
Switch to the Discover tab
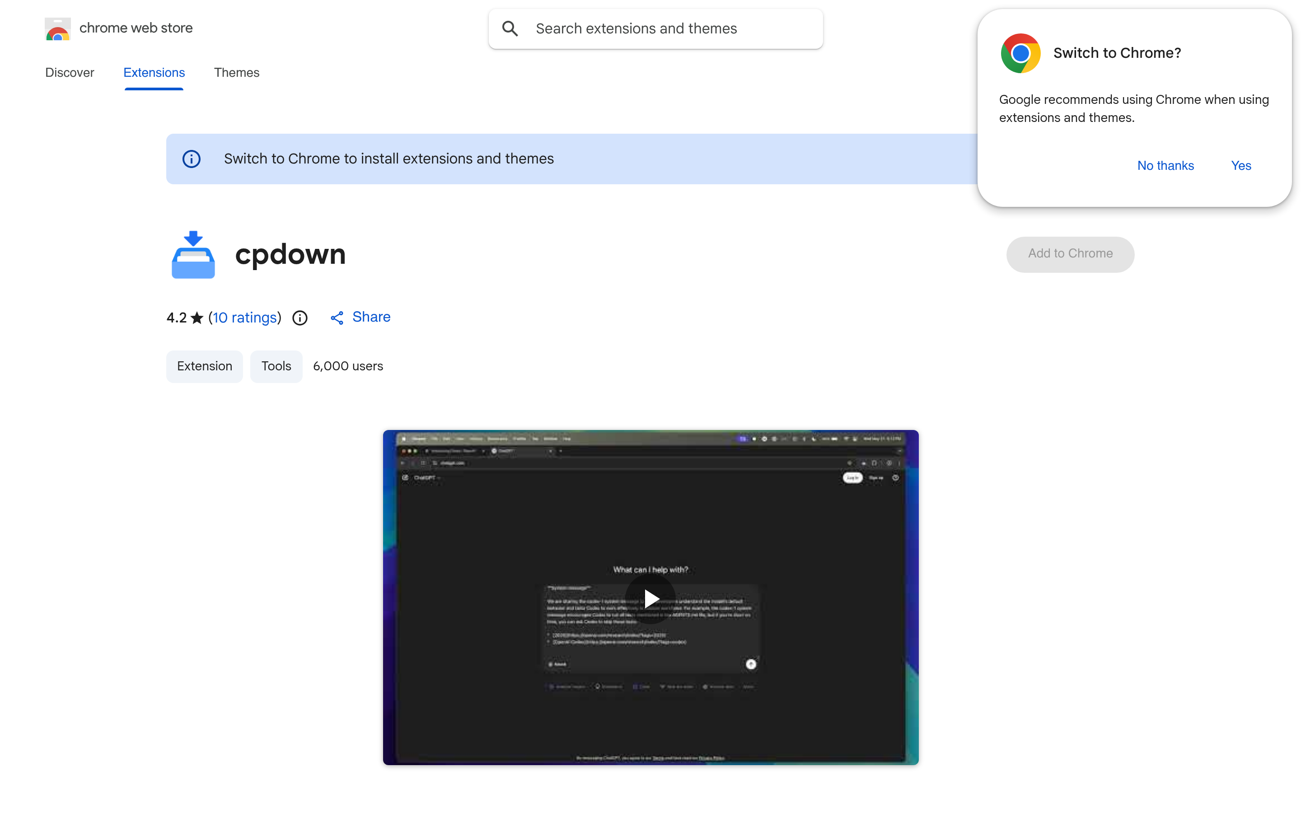click(x=70, y=73)
